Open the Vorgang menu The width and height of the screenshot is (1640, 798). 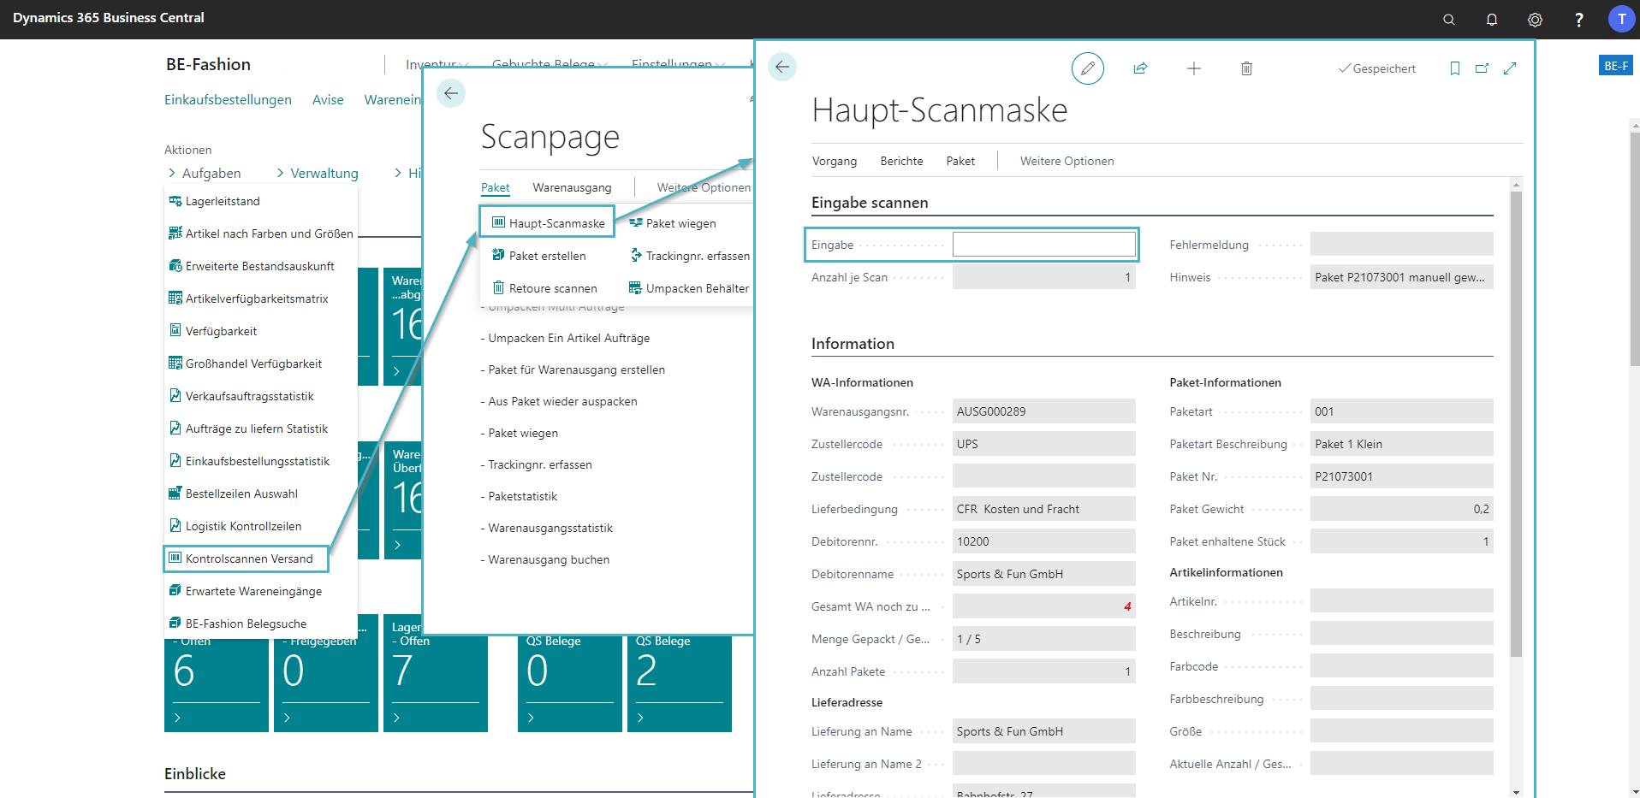(x=834, y=161)
